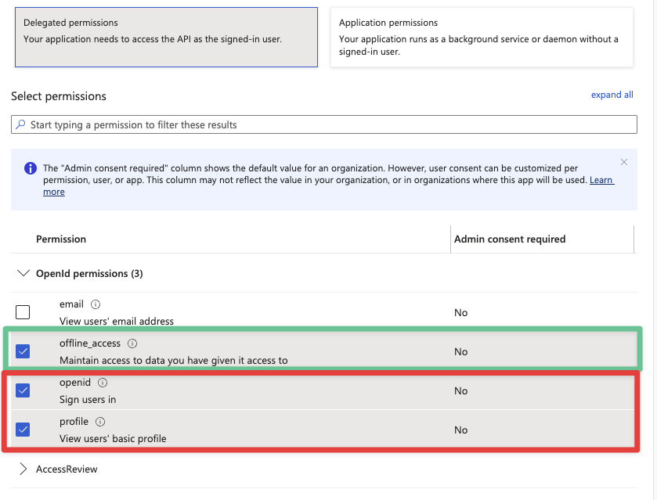The image size is (657, 500).
Task: Click info icon next to openid
Action: pyautogui.click(x=103, y=383)
